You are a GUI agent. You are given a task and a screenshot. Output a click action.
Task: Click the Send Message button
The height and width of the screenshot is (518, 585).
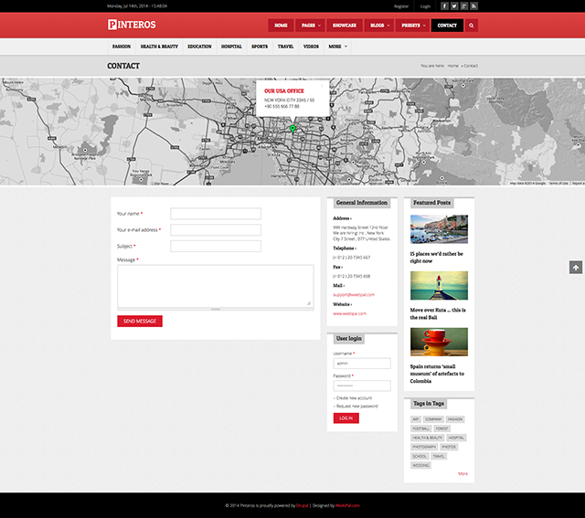pyautogui.click(x=140, y=321)
